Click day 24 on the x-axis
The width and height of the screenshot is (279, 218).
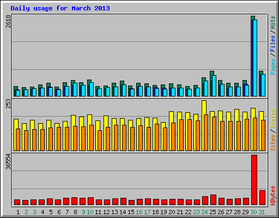[x=204, y=212]
